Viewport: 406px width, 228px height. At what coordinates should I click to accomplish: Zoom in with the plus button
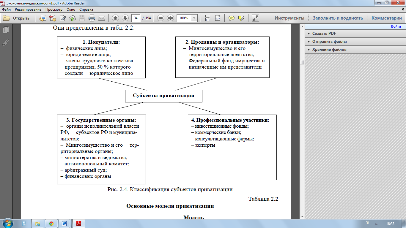pos(170,18)
